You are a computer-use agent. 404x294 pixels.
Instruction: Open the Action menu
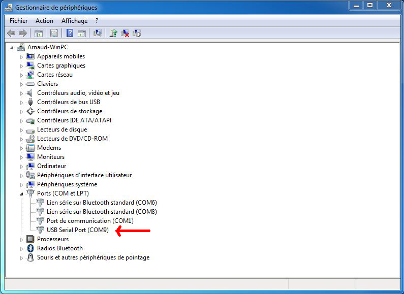(x=44, y=21)
